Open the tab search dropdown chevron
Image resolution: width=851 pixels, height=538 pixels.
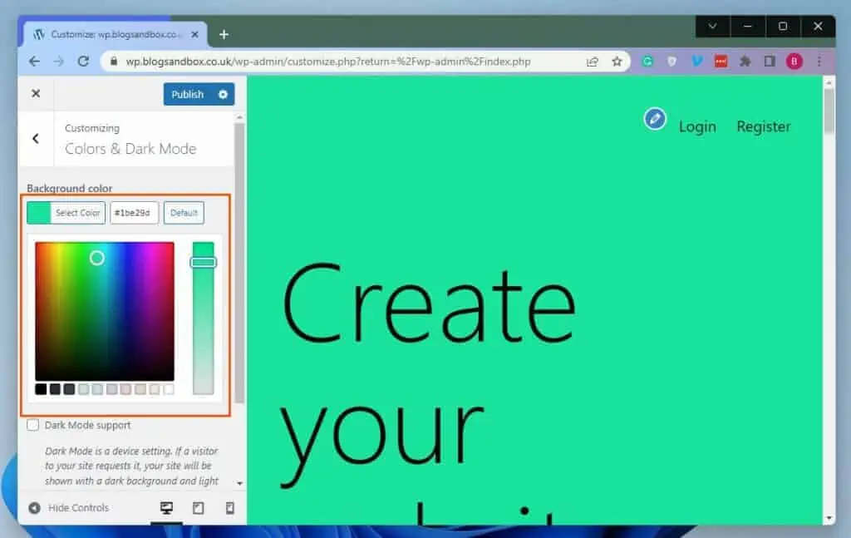[712, 26]
